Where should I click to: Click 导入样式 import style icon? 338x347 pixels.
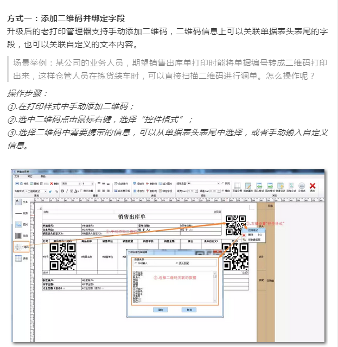click(x=259, y=186)
